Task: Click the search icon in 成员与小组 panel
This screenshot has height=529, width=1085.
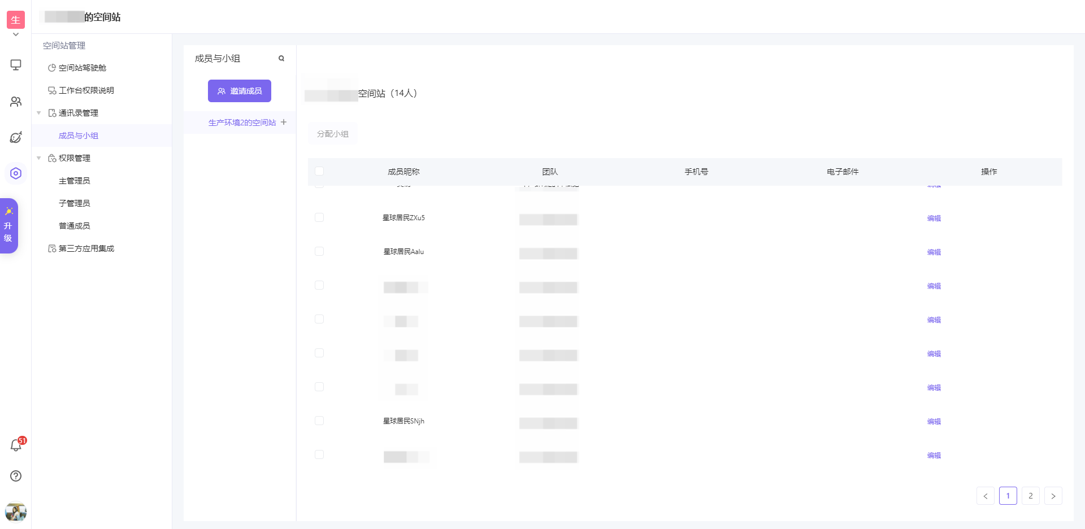Action: tap(281, 59)
